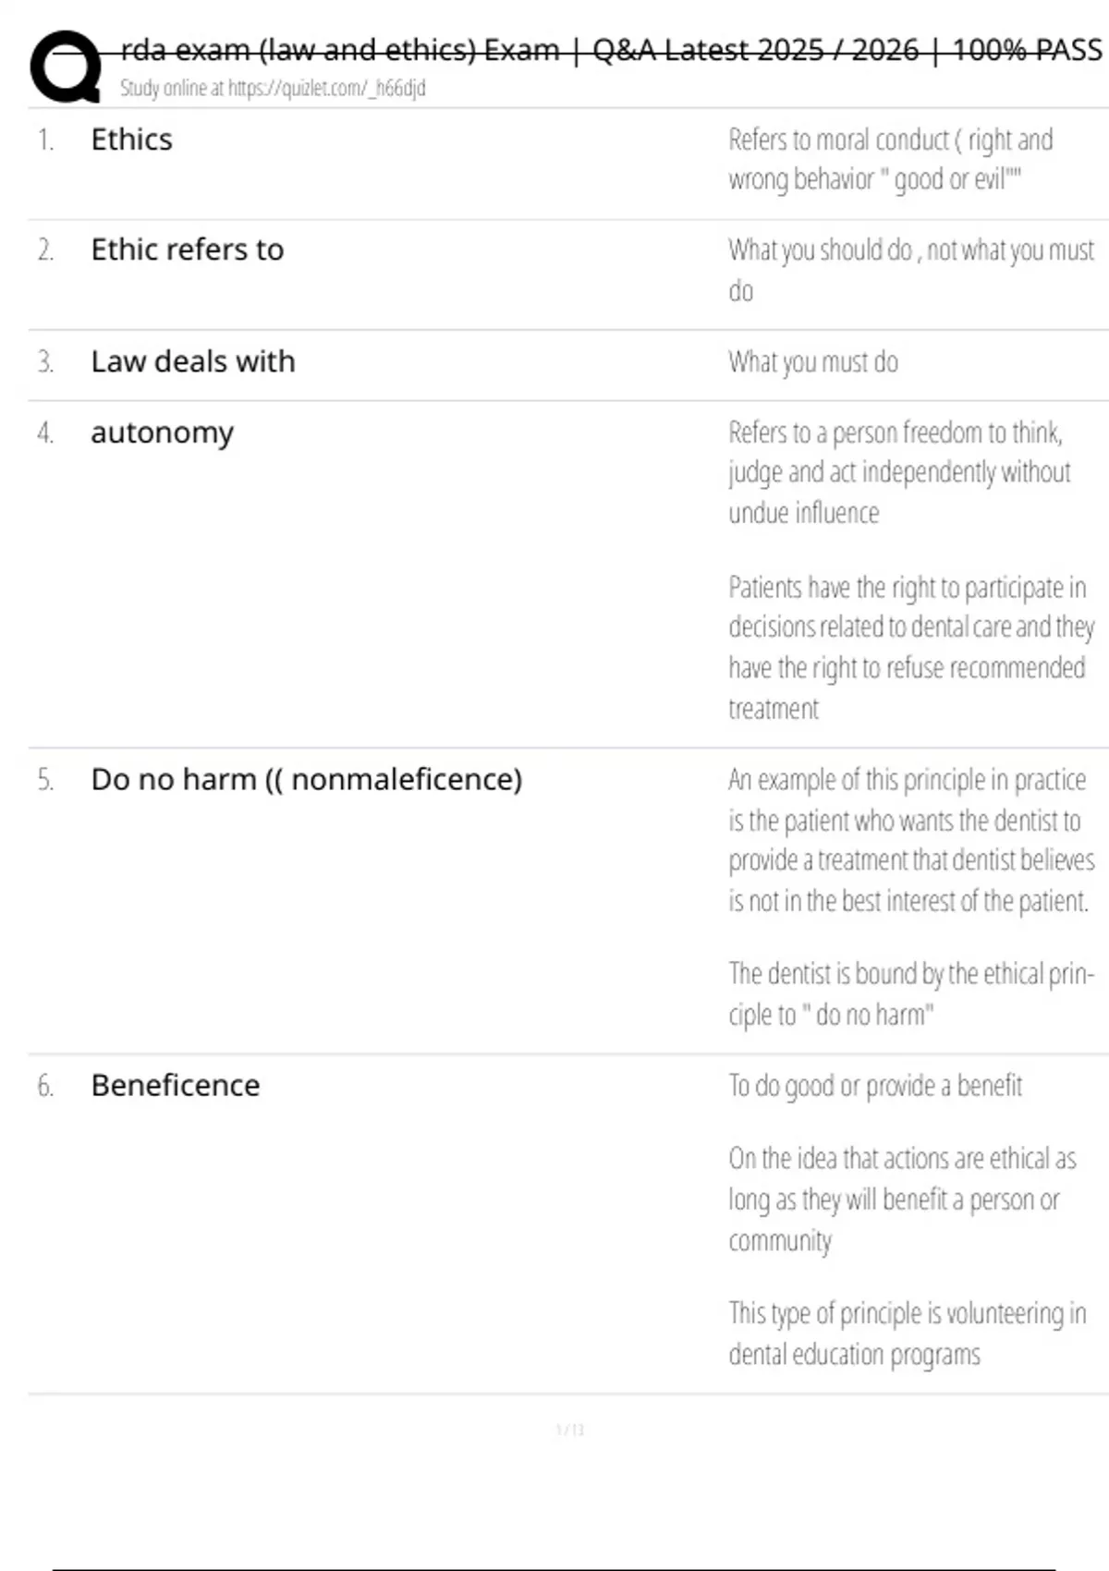Click the rda exam document title
Viewport: 1109px width, 1571px height.
pos(611,50)
